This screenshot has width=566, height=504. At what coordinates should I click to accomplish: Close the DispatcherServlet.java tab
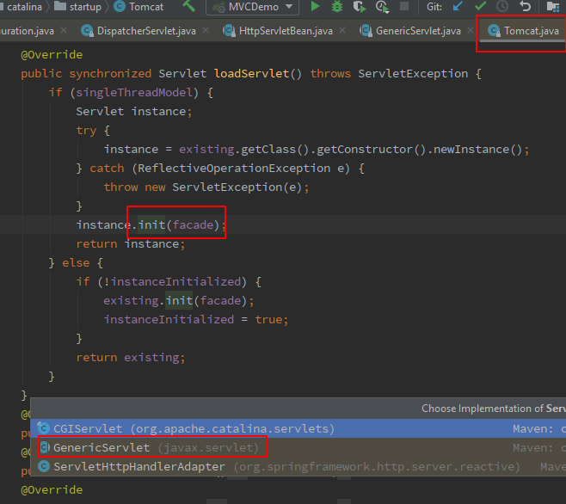pyautogui.click(x=206, y=31)
